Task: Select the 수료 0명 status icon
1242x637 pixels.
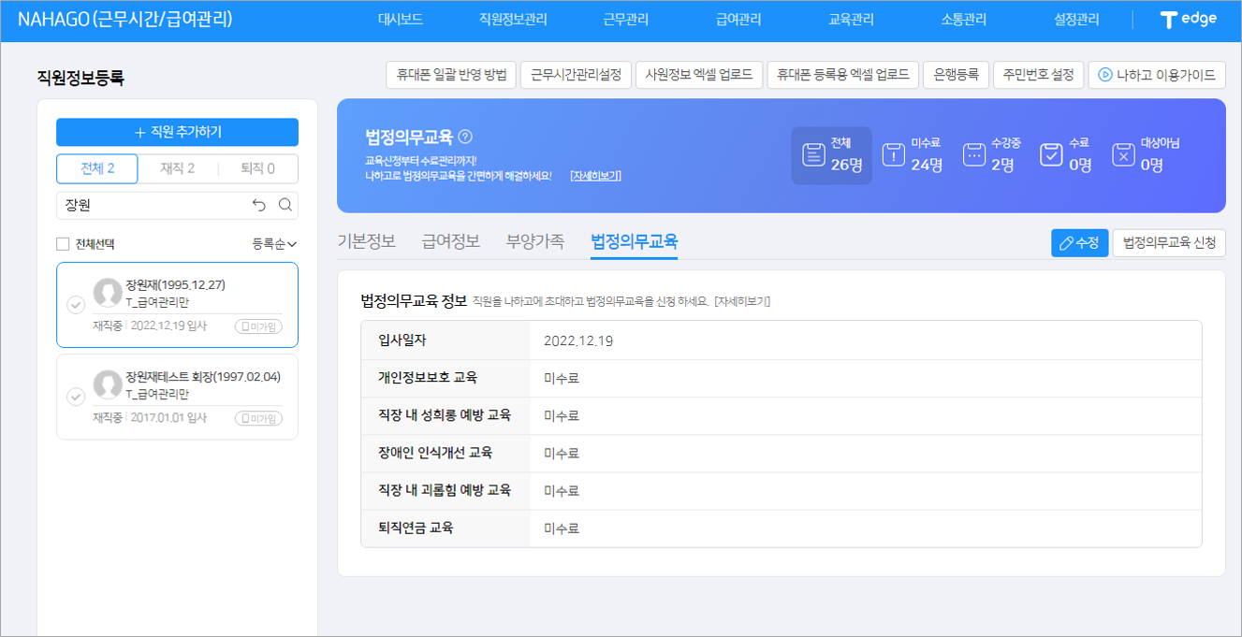Action: 1051,155
